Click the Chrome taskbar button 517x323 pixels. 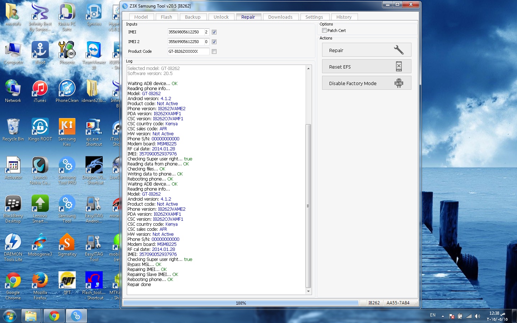(x=54, y=316)
